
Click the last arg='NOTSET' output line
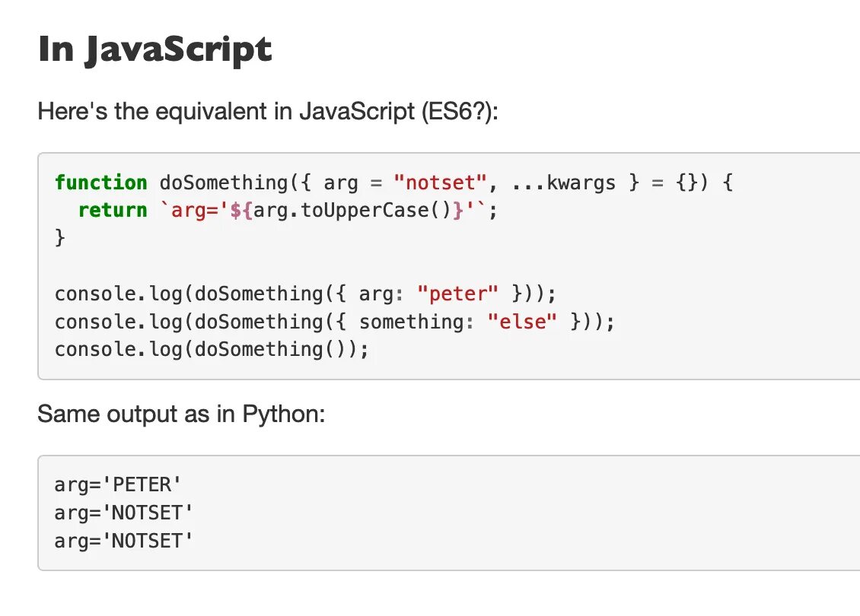click(123, 541)
